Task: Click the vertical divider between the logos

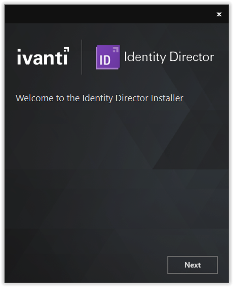Action: (x=82, y=57)
